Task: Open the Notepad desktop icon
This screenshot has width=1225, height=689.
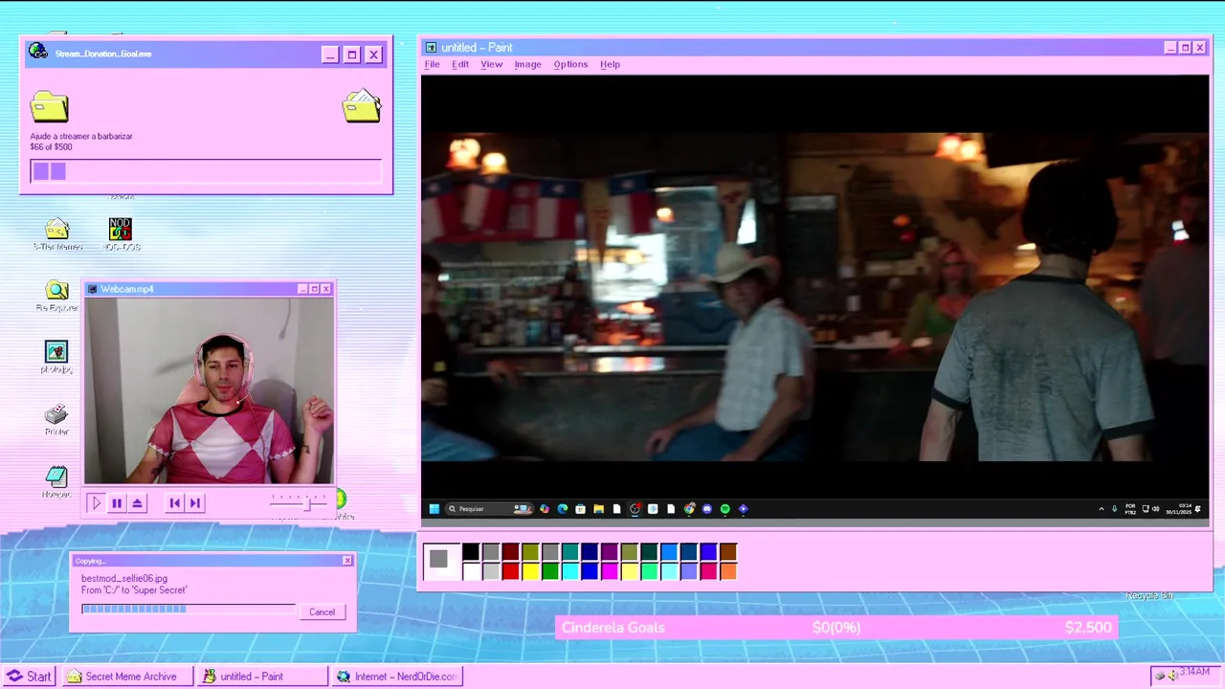Action: point(56,481)
